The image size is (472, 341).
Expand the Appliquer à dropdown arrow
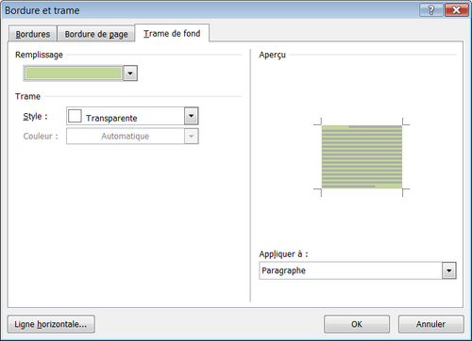(x=449, y=270)
